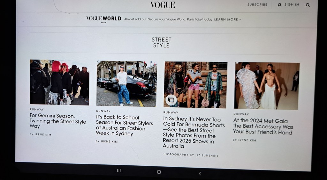This screenshot has height=180, width=327.
Task: Click Learn More in banner
Action: [227, 19]
